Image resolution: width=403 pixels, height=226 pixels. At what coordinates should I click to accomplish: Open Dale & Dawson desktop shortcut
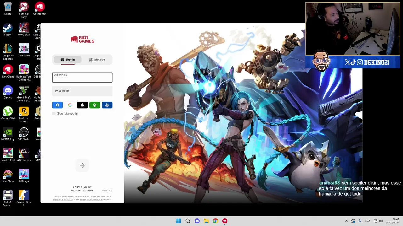[8, 198]
